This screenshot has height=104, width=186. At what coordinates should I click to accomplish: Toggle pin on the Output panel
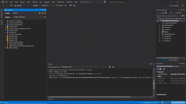pos(151,64)
